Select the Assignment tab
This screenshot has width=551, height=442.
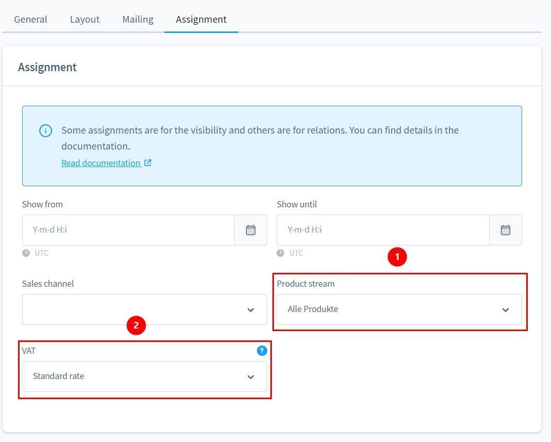tap(201, 19)
